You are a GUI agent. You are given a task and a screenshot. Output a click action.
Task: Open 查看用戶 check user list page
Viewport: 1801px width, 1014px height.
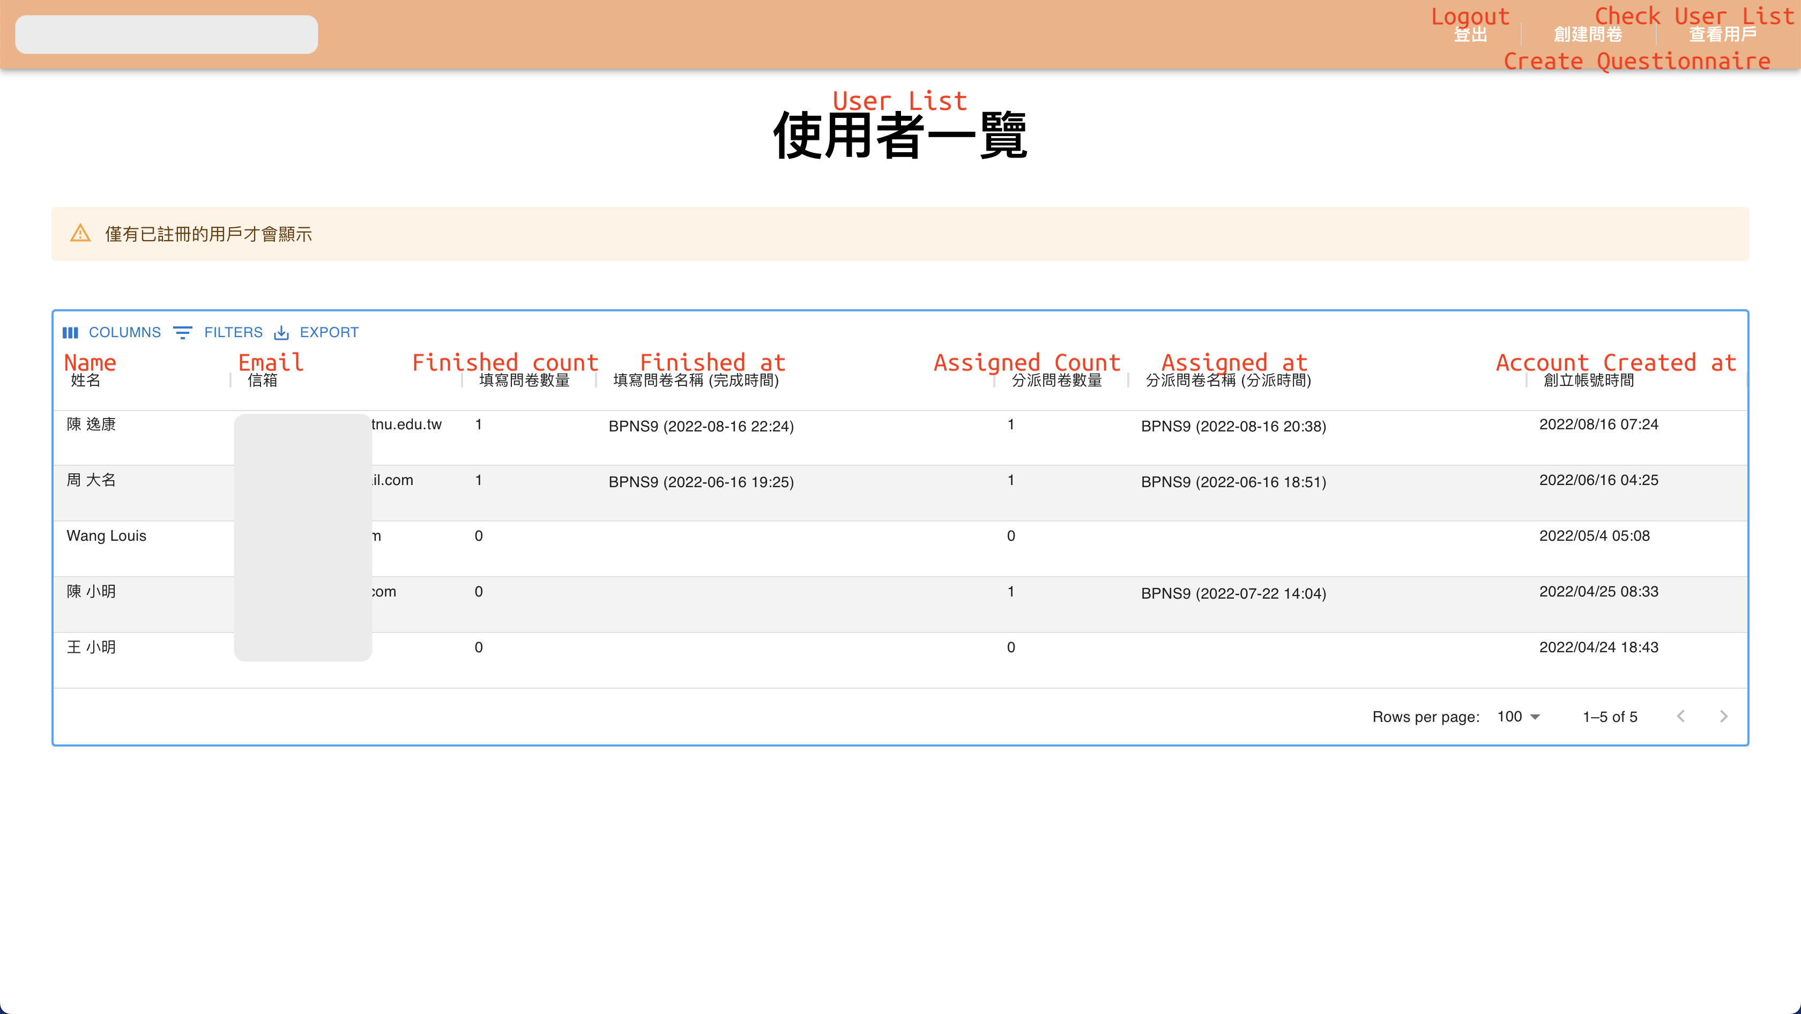[x=1723, y=34]
